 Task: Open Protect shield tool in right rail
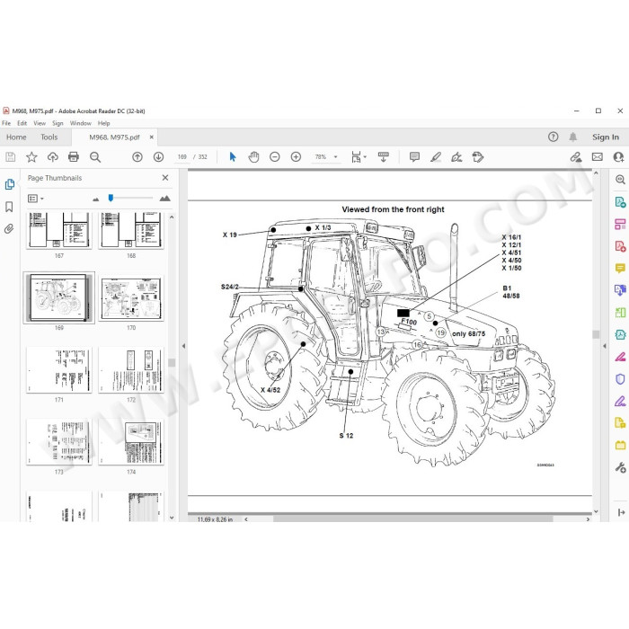click(x=620, y=378)
